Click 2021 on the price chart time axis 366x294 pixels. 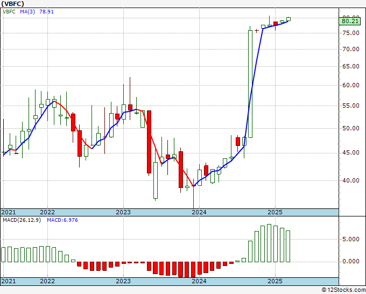(9, 212)
